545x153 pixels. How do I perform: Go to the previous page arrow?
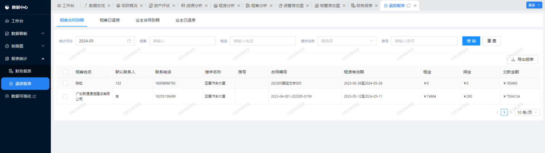tap(497, 112)
